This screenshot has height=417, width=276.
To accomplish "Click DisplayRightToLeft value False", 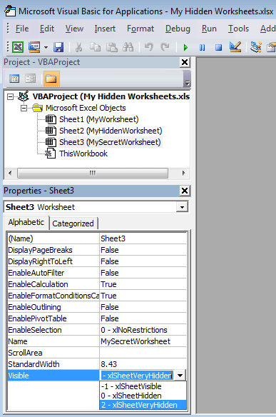I will tap(143, 261).
